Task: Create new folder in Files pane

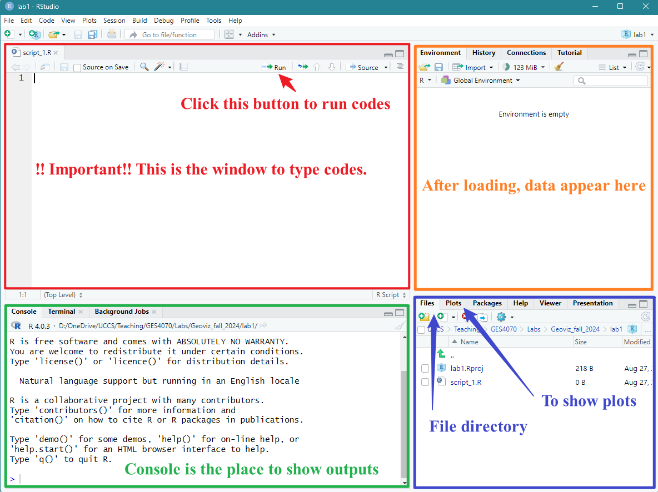Action: click(x=424, y=317)
